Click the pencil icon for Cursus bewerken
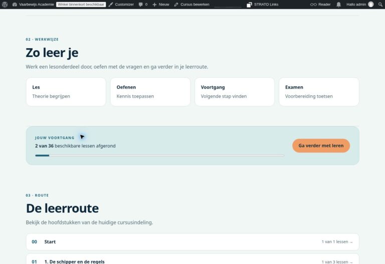The height and width of the screenshot is (264, 385). click(x=176, y=5)
